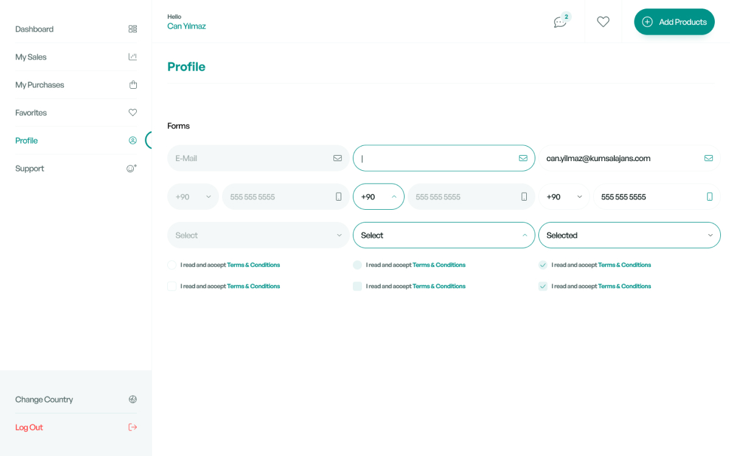
Task: Click green phone icon in filled phone field
Action: pyautogui.click(x=710, y=196)
